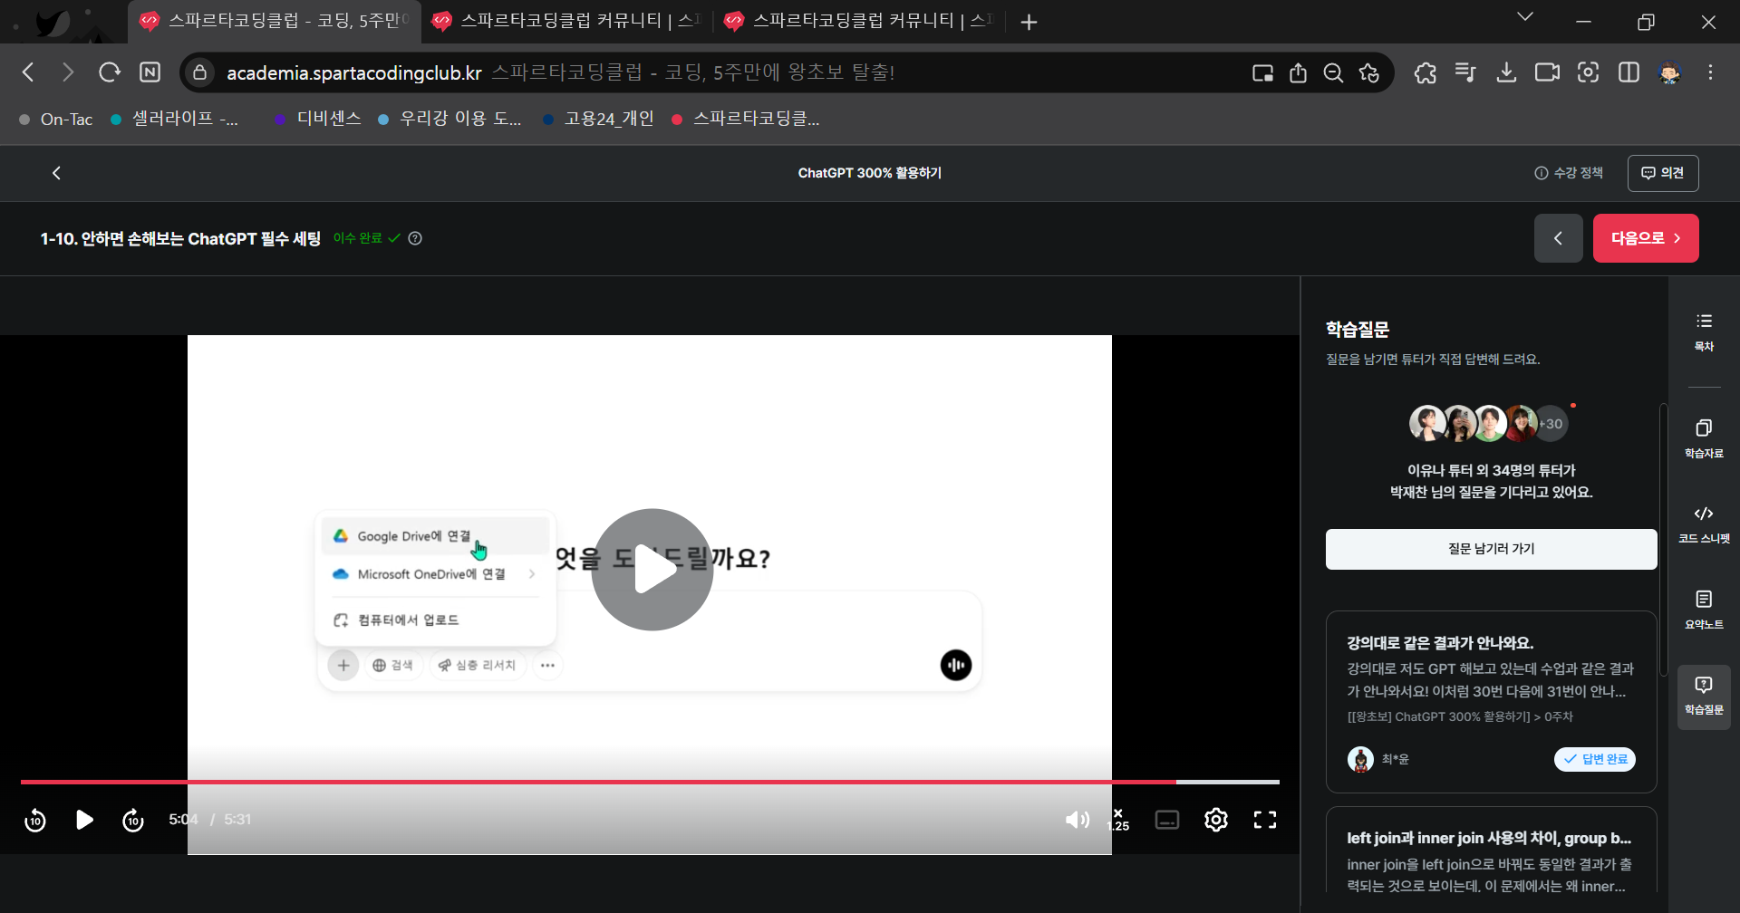The width and height of the screenshot is (1740, 913).
Task: Click the red 다음으로 button
Action: coord(1646,238)
